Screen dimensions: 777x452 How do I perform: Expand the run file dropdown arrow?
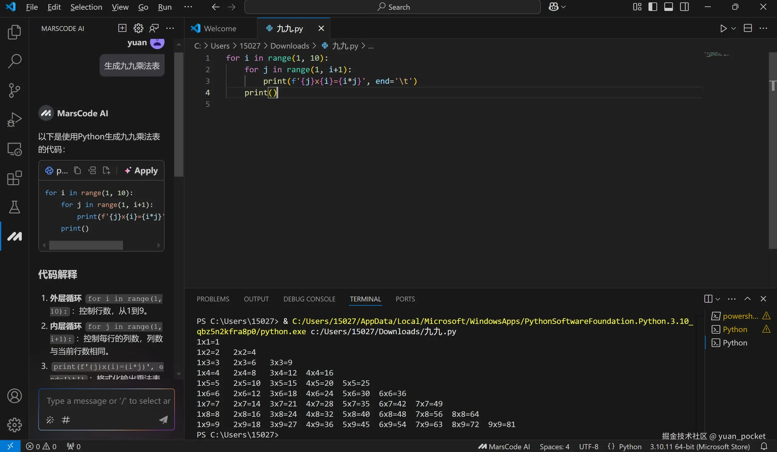pos(734,28)
